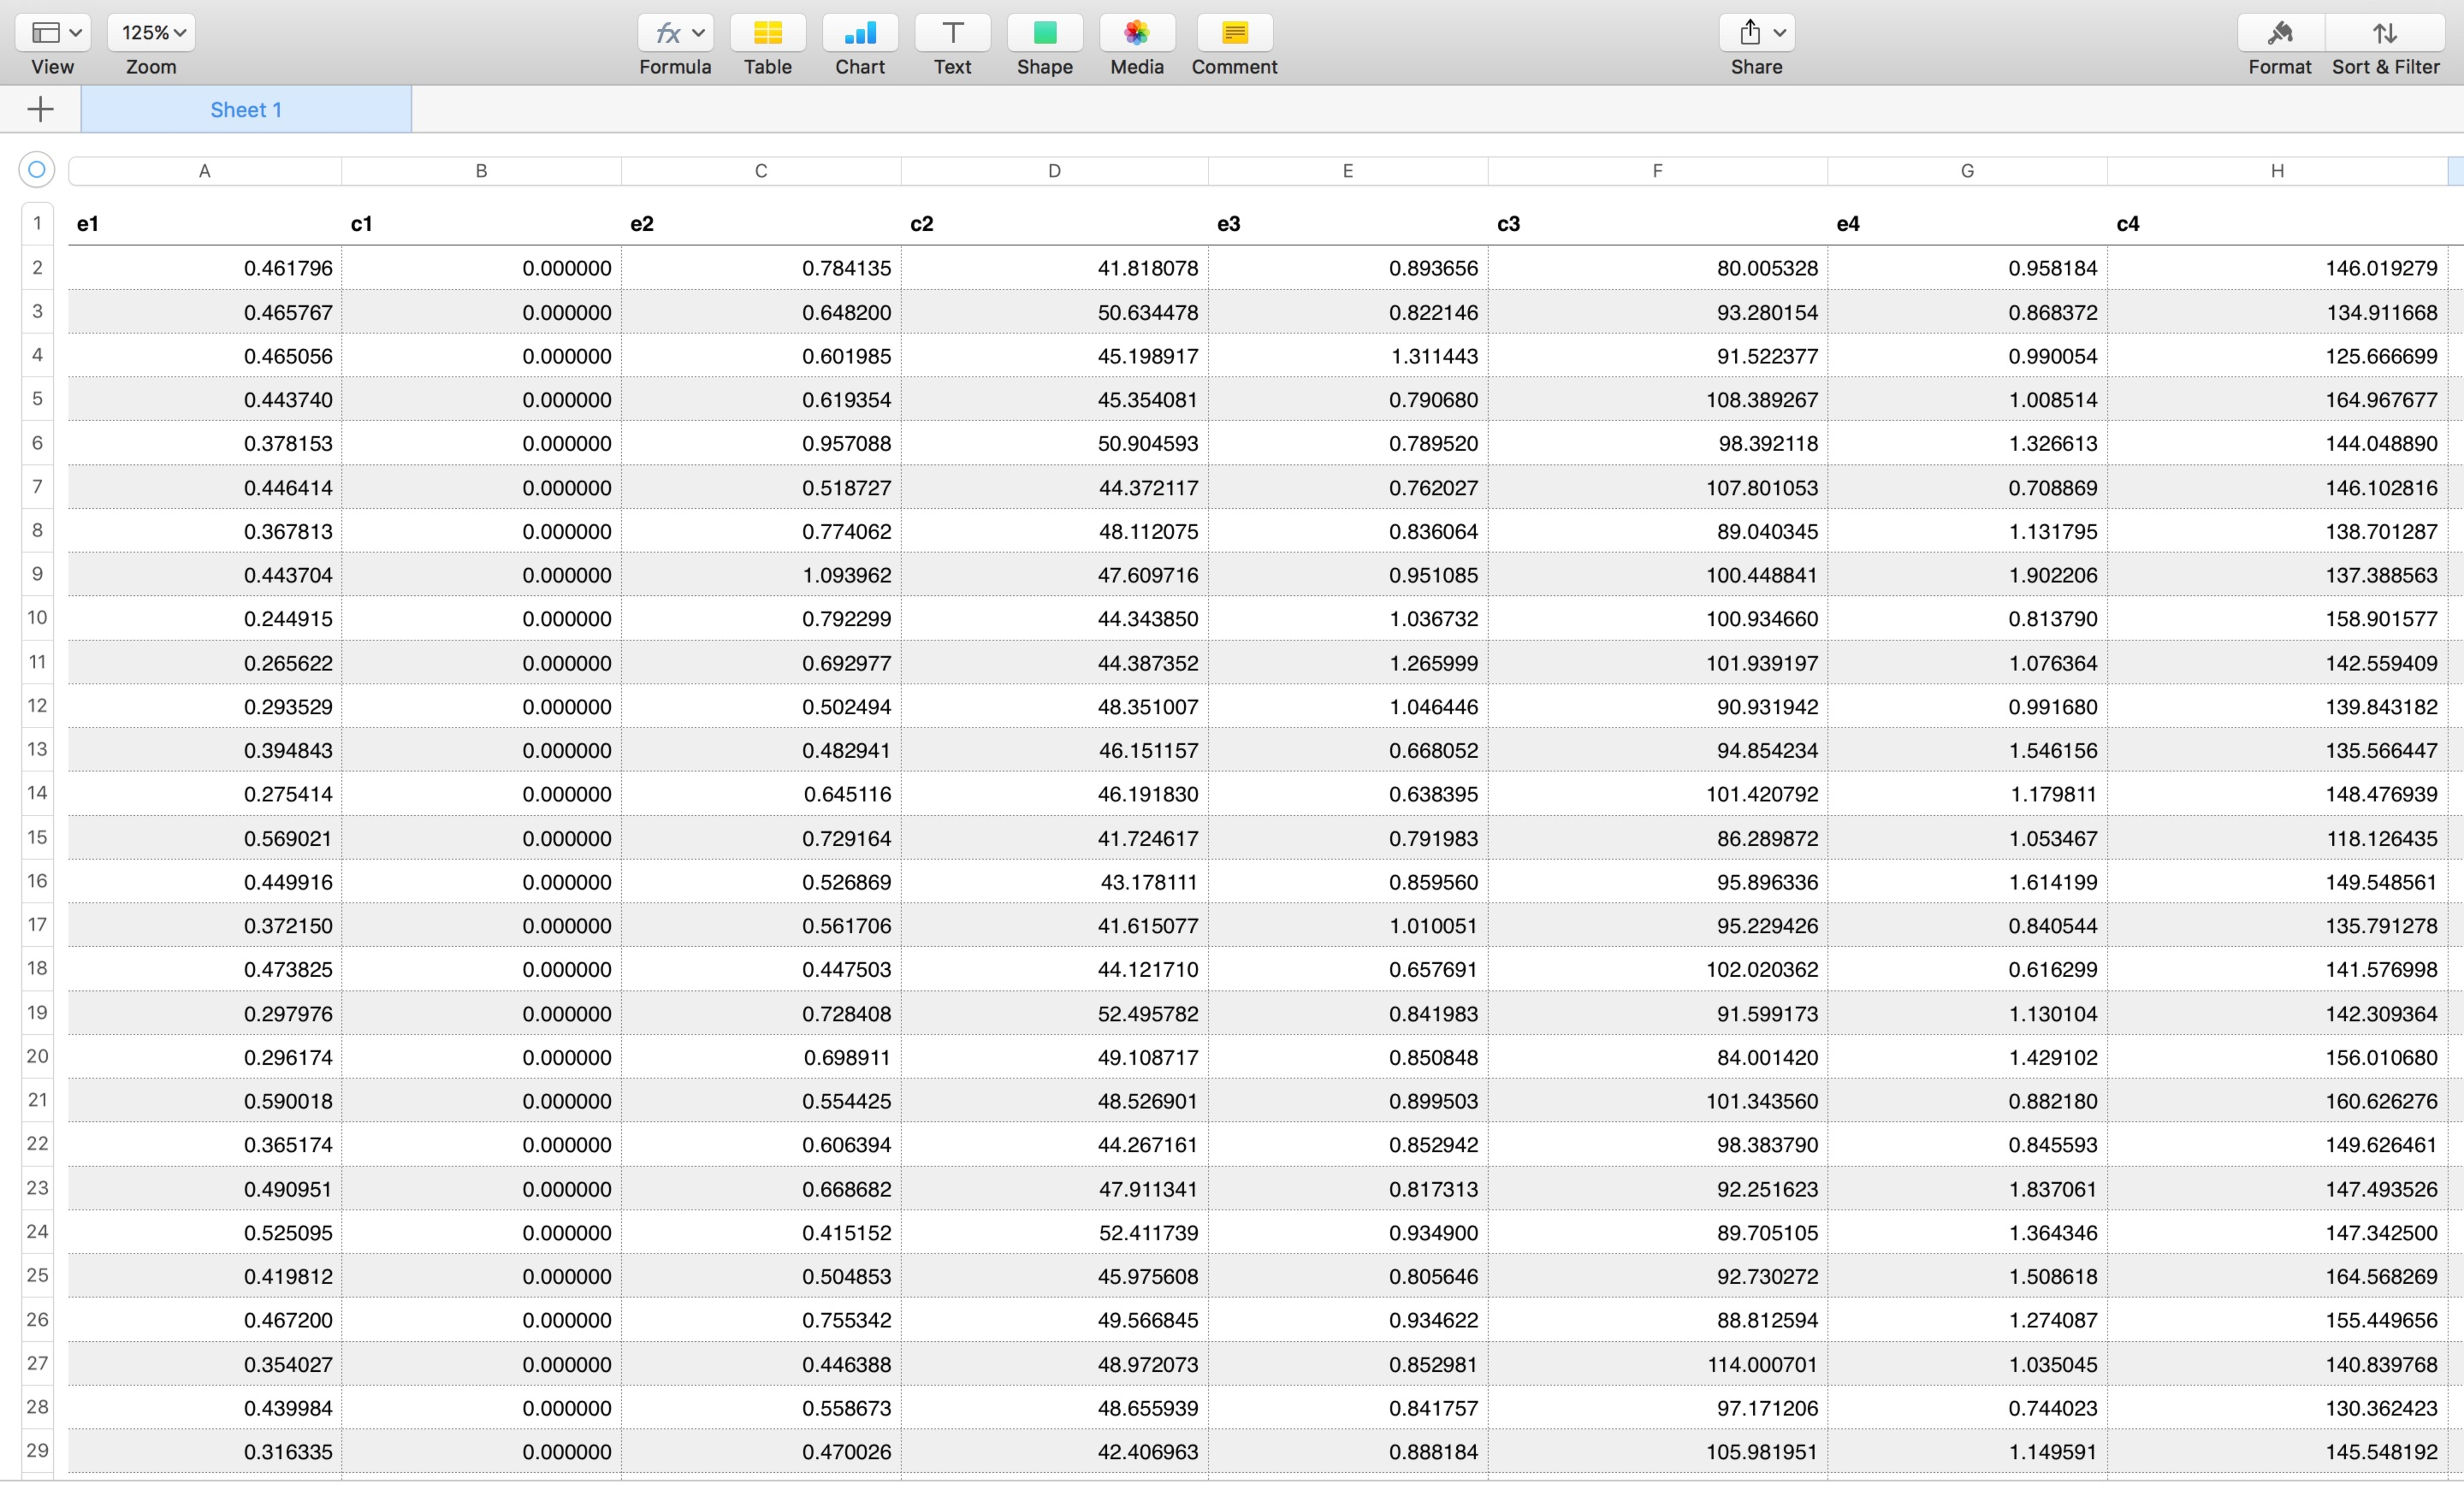Screen dimensions: 2464x1485
Task: Open the Share dropdown menu
Action: coord(1756,33)
